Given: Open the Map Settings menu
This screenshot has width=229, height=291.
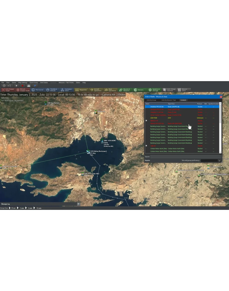Looking at the screenshot, I should [23, 83].
